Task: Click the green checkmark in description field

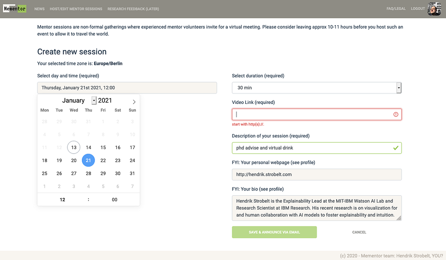Action: pyautogui.click(x=395, y=148)
